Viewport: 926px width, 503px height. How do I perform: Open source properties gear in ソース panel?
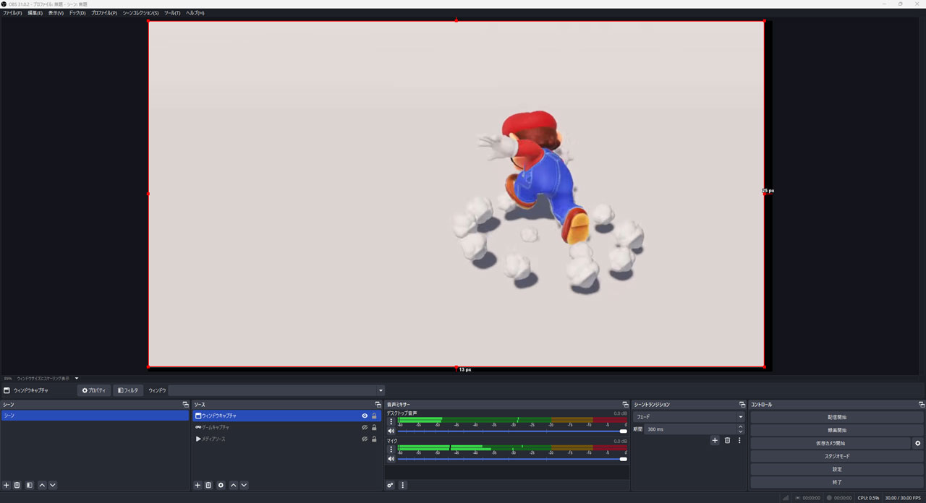tap(221, 485)
